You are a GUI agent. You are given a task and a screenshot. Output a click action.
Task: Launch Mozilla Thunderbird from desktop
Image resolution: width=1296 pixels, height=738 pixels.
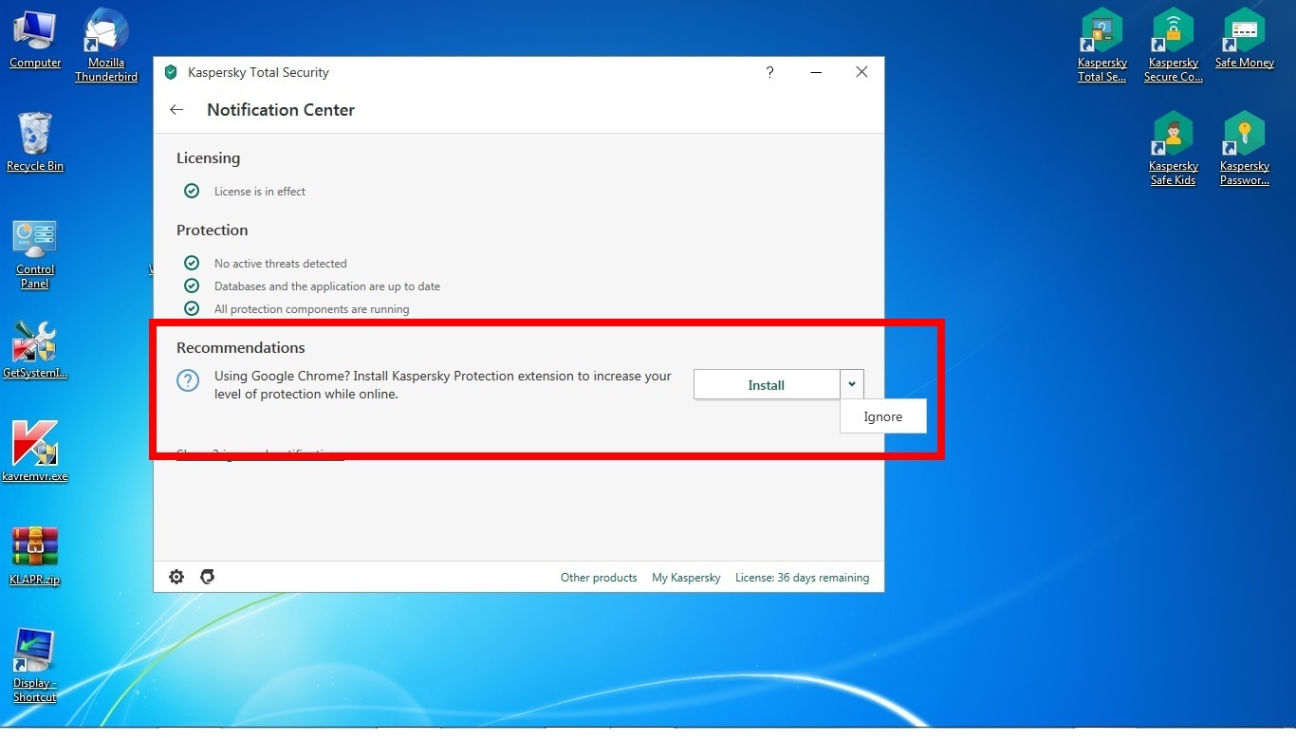(x=106, y=45)
